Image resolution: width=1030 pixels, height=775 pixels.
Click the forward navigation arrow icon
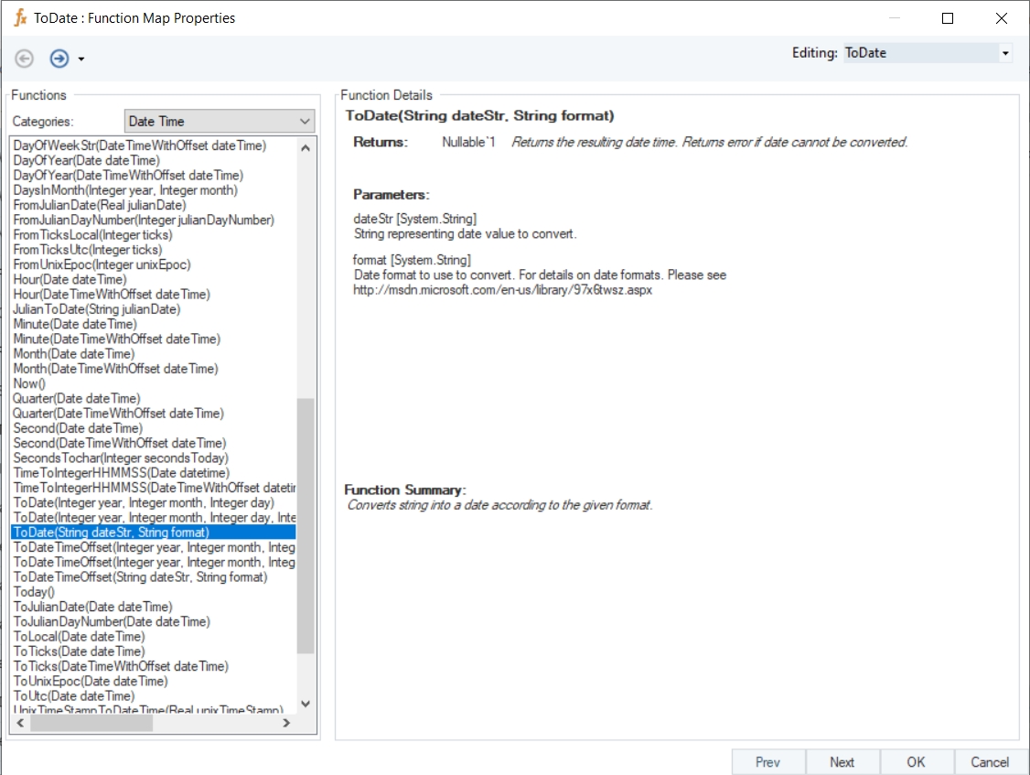click(59, 59)
